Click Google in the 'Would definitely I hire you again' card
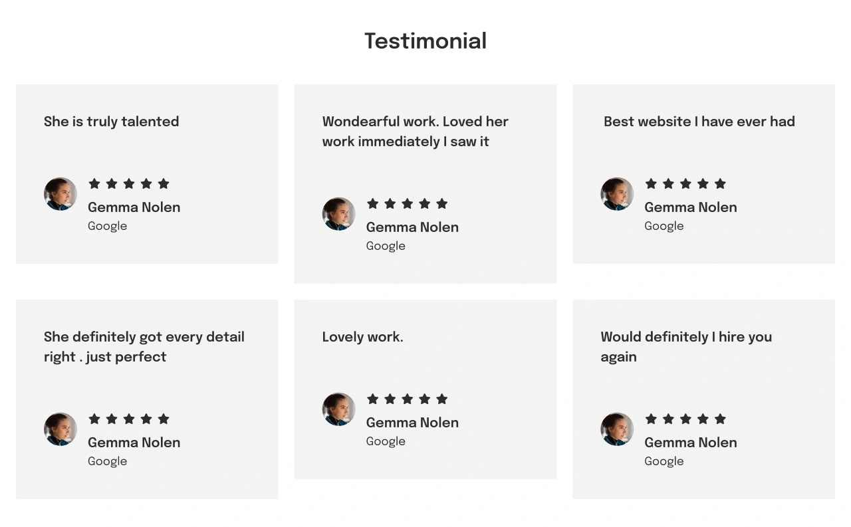 point(664,461)
